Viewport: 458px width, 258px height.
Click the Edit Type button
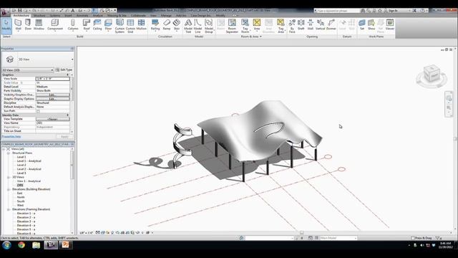64,70
